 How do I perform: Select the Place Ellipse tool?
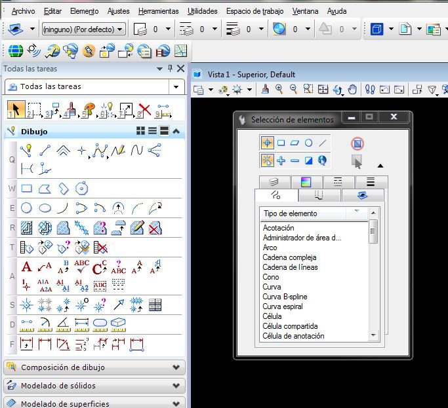pos(45,208)
